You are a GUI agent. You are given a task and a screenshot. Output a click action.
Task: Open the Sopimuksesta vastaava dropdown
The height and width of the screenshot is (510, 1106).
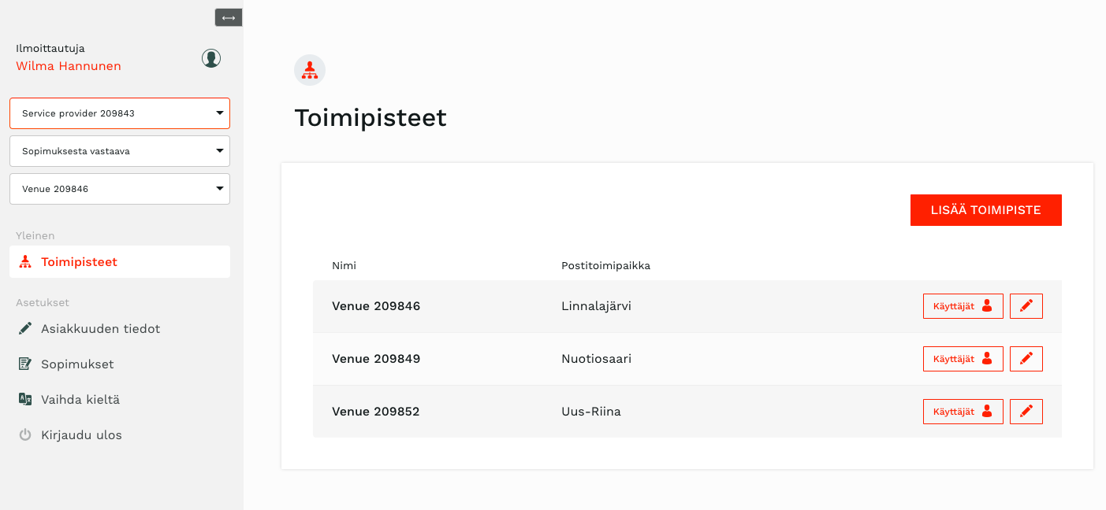[120, 151]
